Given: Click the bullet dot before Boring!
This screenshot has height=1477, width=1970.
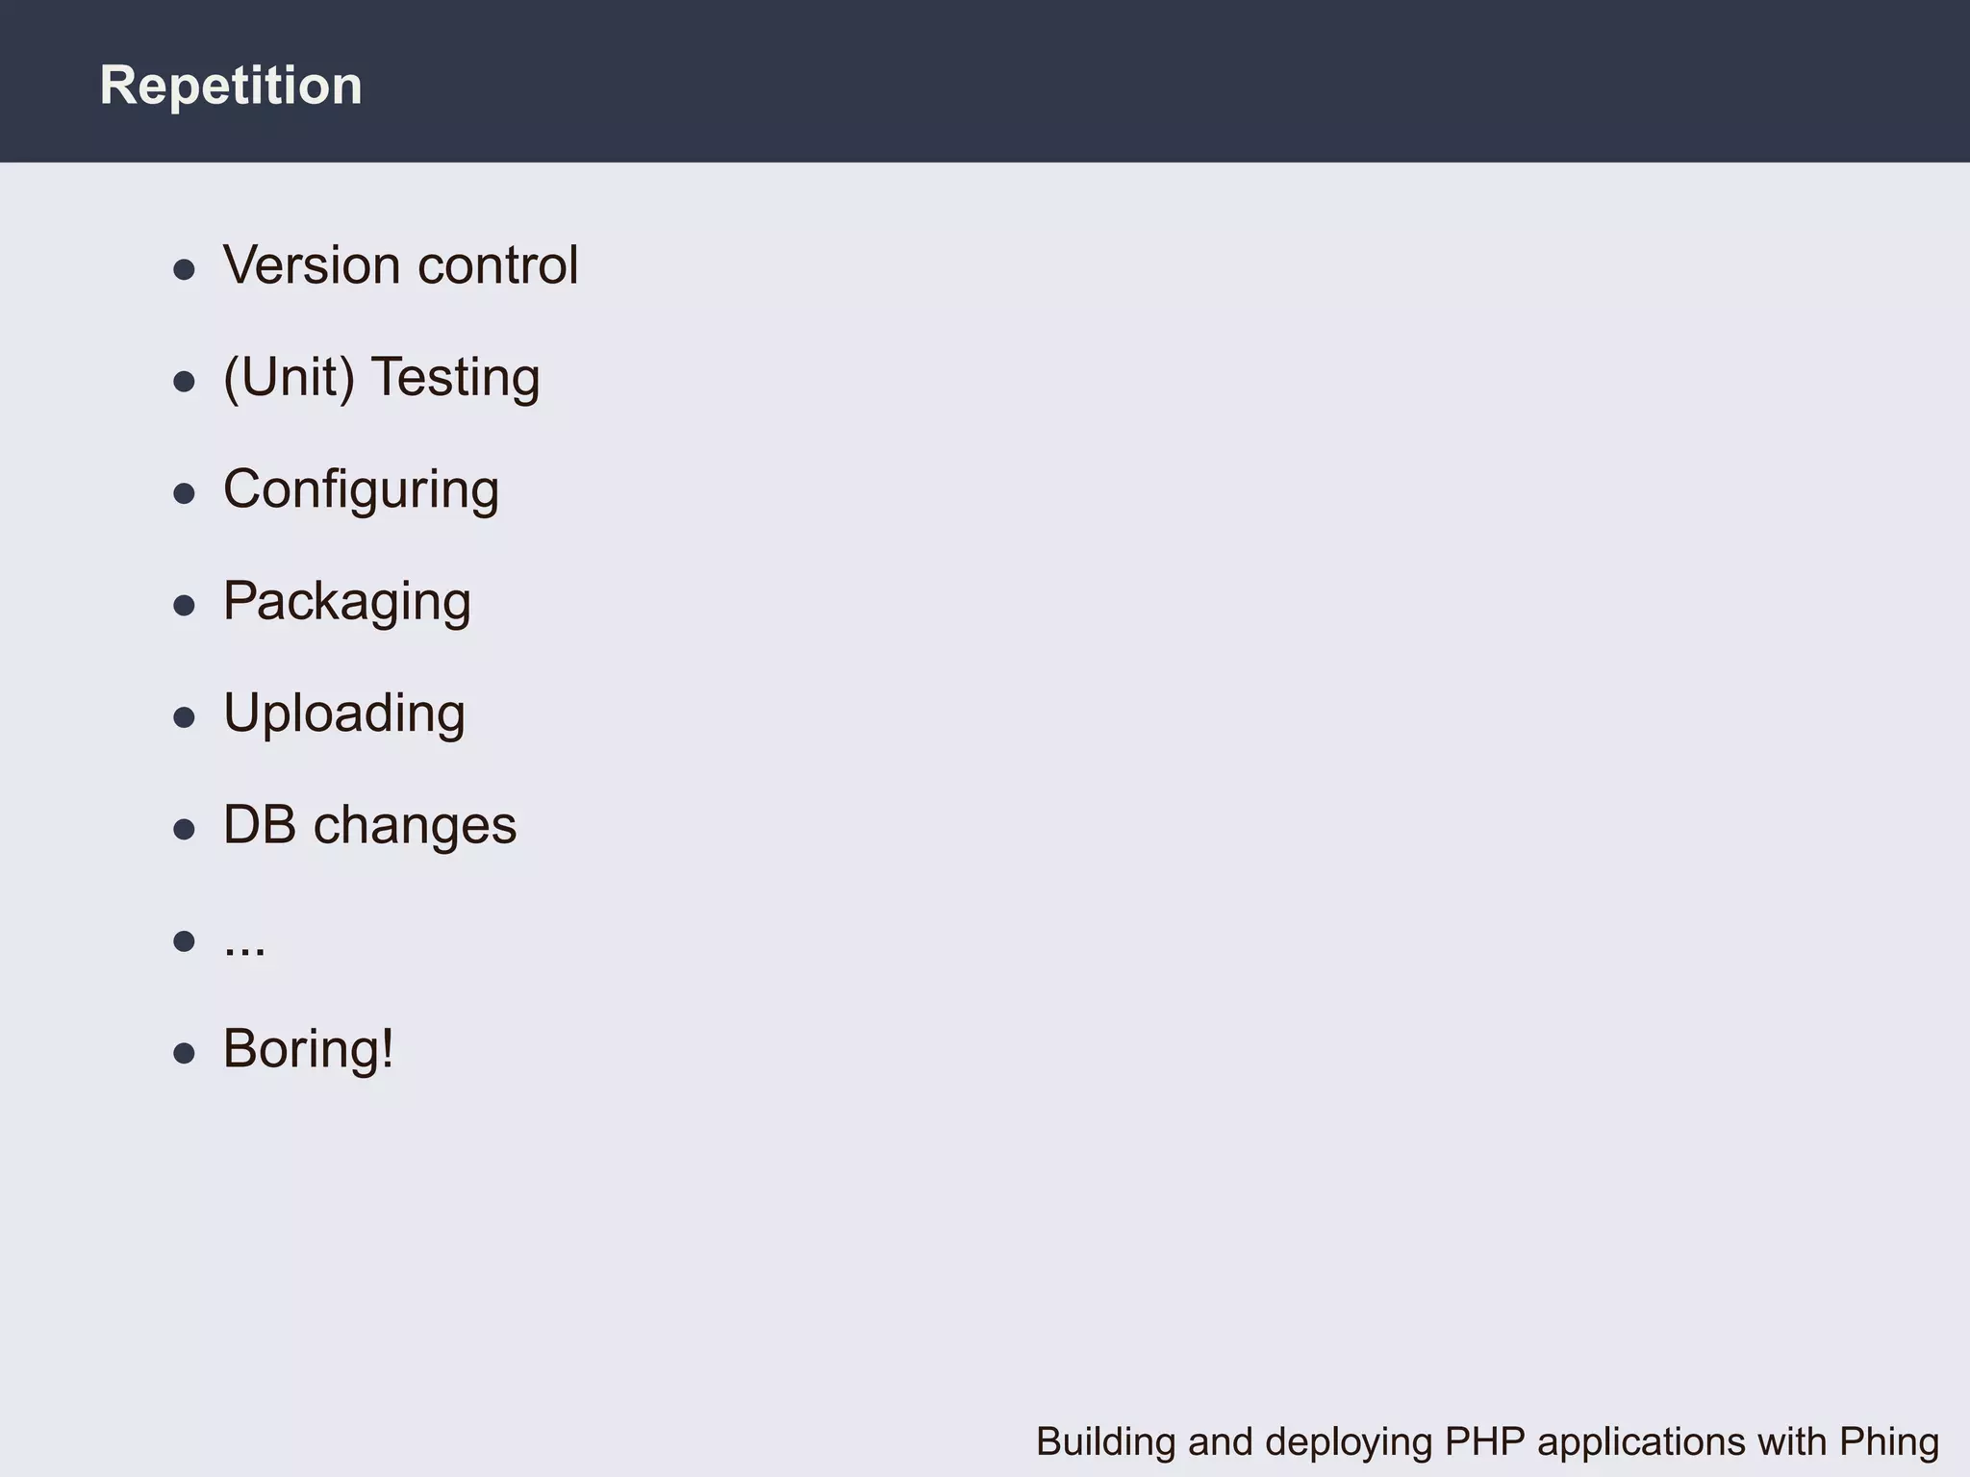Looking at the screenshot, I should coord(184,1053).
